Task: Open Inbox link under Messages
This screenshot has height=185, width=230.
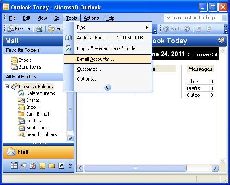Action: point(193,81)
